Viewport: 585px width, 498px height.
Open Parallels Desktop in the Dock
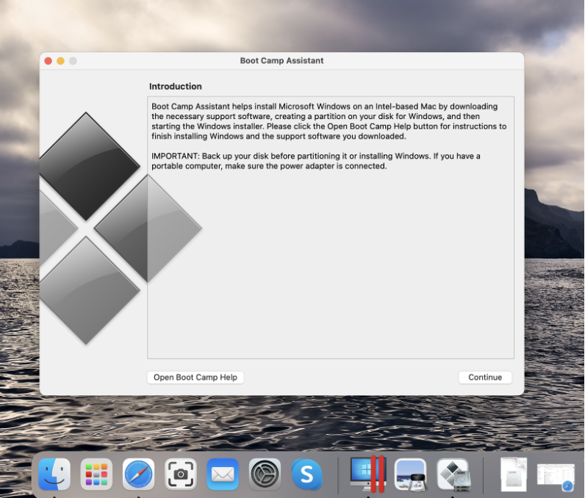368,474
